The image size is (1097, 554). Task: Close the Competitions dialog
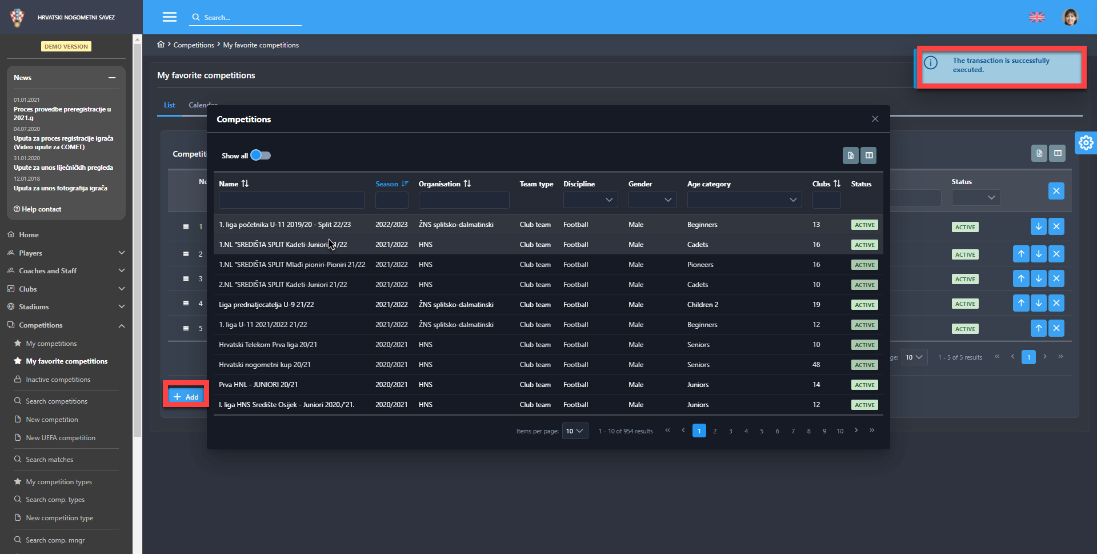coord(875,119)
